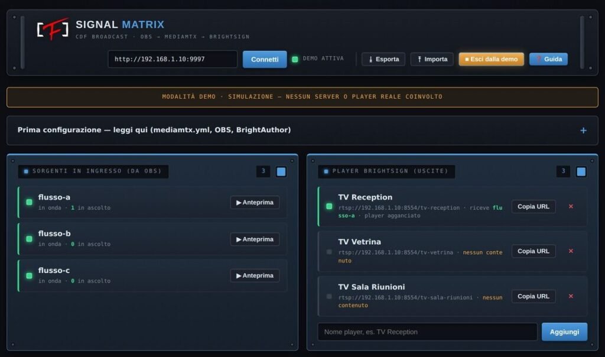Click the server URL input field
Image resolution: width=605 pixels, height=357 pixels.
click(x=173, y=59)
